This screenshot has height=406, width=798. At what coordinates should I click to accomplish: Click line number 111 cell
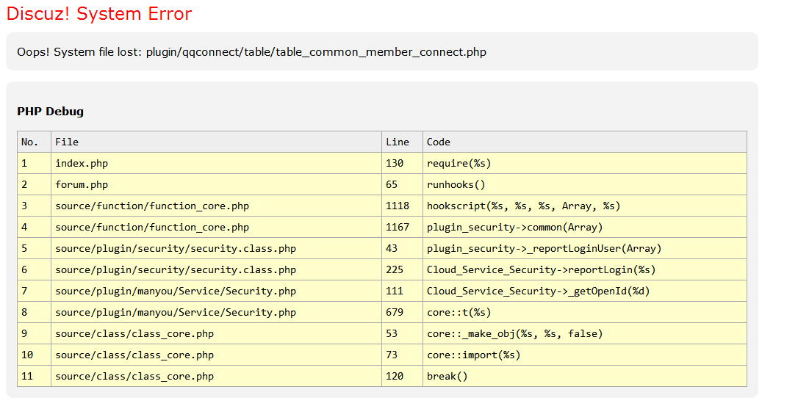(x=402, y=291)
